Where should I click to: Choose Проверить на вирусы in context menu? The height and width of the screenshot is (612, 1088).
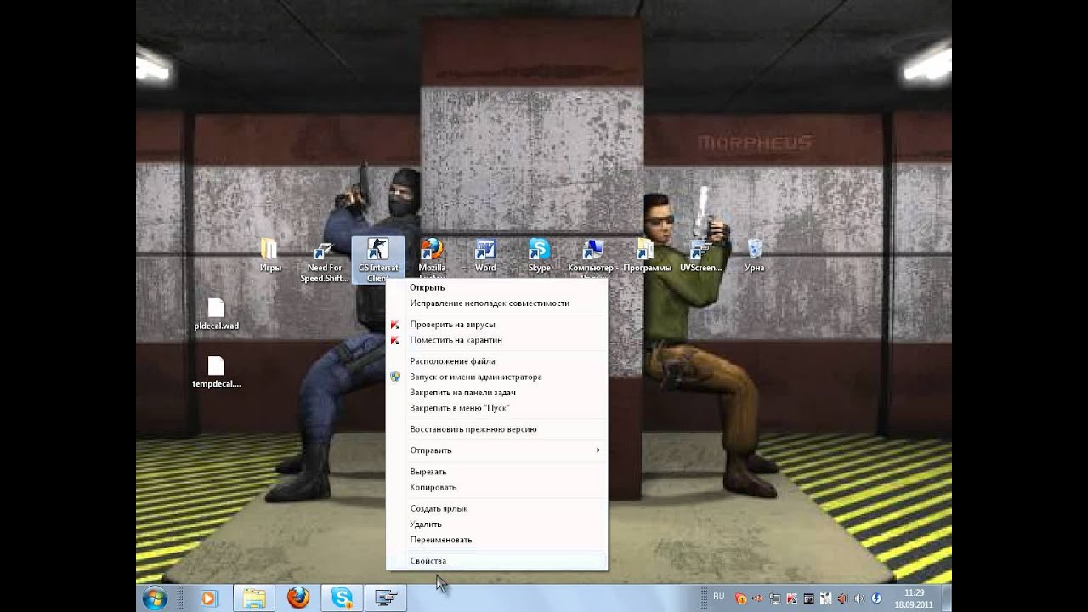(x=496, y=324)
